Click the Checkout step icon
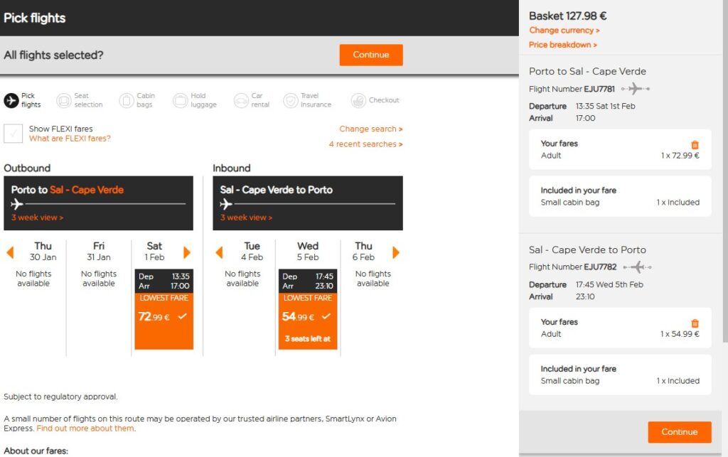 pos(358,100)
